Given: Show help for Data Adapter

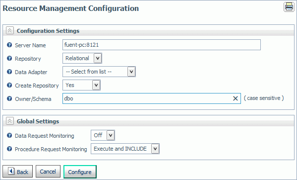Looking at the screenshot, I should click(9, 72).
